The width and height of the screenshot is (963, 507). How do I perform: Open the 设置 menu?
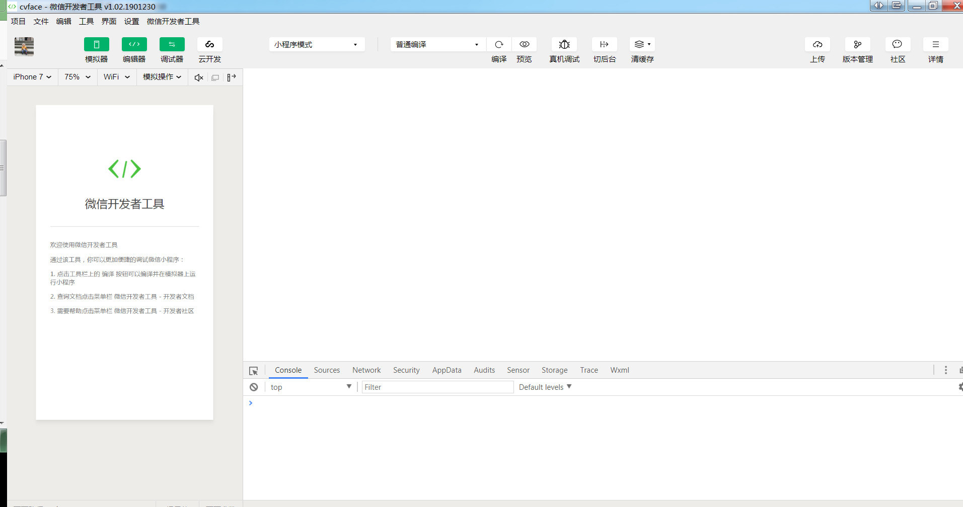coord(131,21)
